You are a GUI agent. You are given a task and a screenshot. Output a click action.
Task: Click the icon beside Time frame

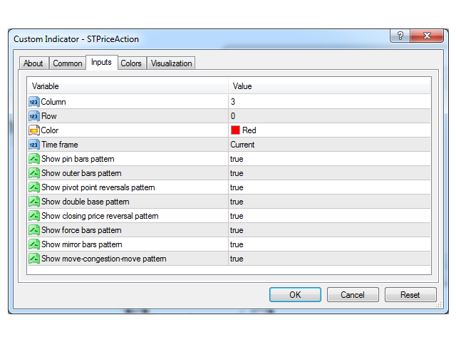pyautogui.click(x=34, y=145)
